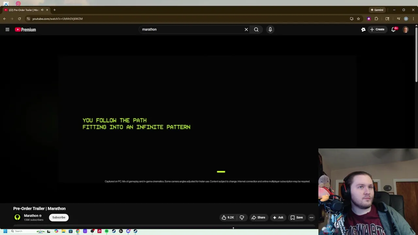This screenshot has width=418, height=235.
Task: Go to YouTube Premium home logo
Action: tap(25, 30)
